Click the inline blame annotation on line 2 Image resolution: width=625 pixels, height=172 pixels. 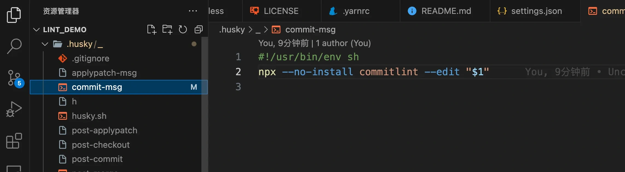pyautogui.click(x=575, y=72)
